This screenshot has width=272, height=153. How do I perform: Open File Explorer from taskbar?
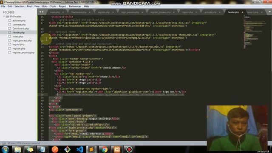(x=18, y=149)
